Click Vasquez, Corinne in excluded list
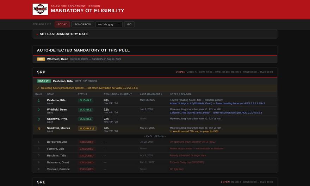Image resolution: width=310 pixels, height=186 pixels. click(x=58, y=169)
